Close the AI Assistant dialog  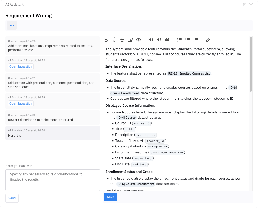pyautogui.click(x=251, y=5)
